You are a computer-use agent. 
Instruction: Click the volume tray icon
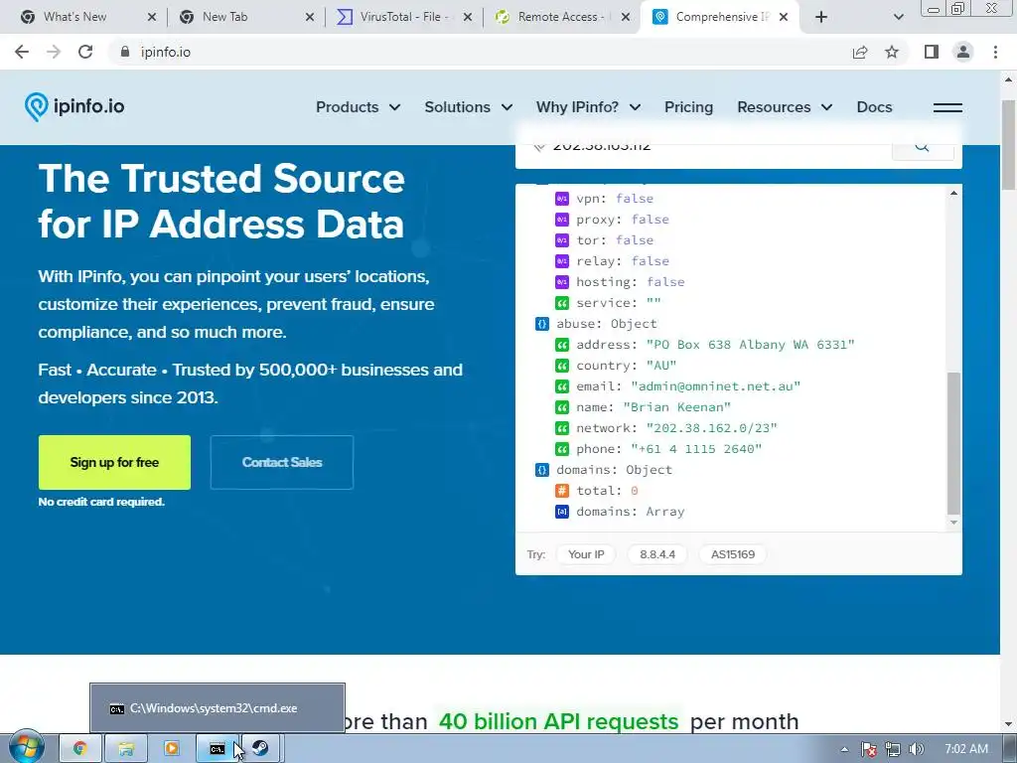pyautogui.click(x=916, y=749)
